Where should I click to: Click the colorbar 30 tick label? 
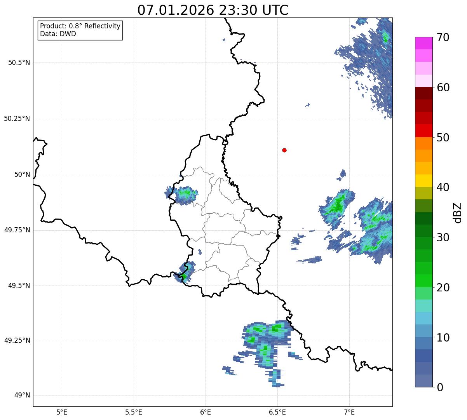(443, 237)
